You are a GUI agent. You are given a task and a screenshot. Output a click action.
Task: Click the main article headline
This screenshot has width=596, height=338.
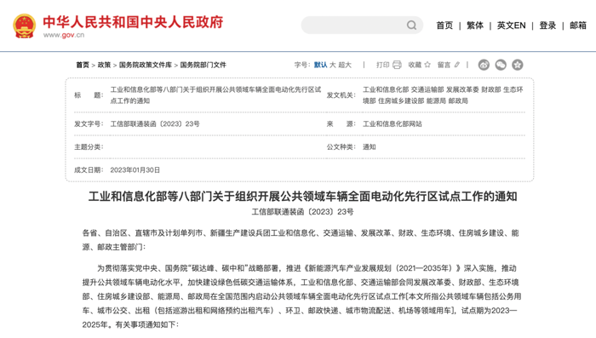coord(302,196)
